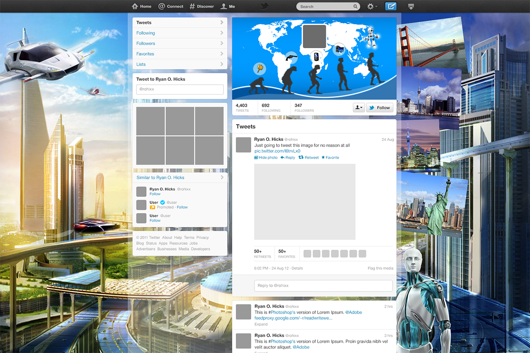Follow Ryan O. Hicks in similar list
The height and width of the screenshot is (353, 530).
[155, 194]
